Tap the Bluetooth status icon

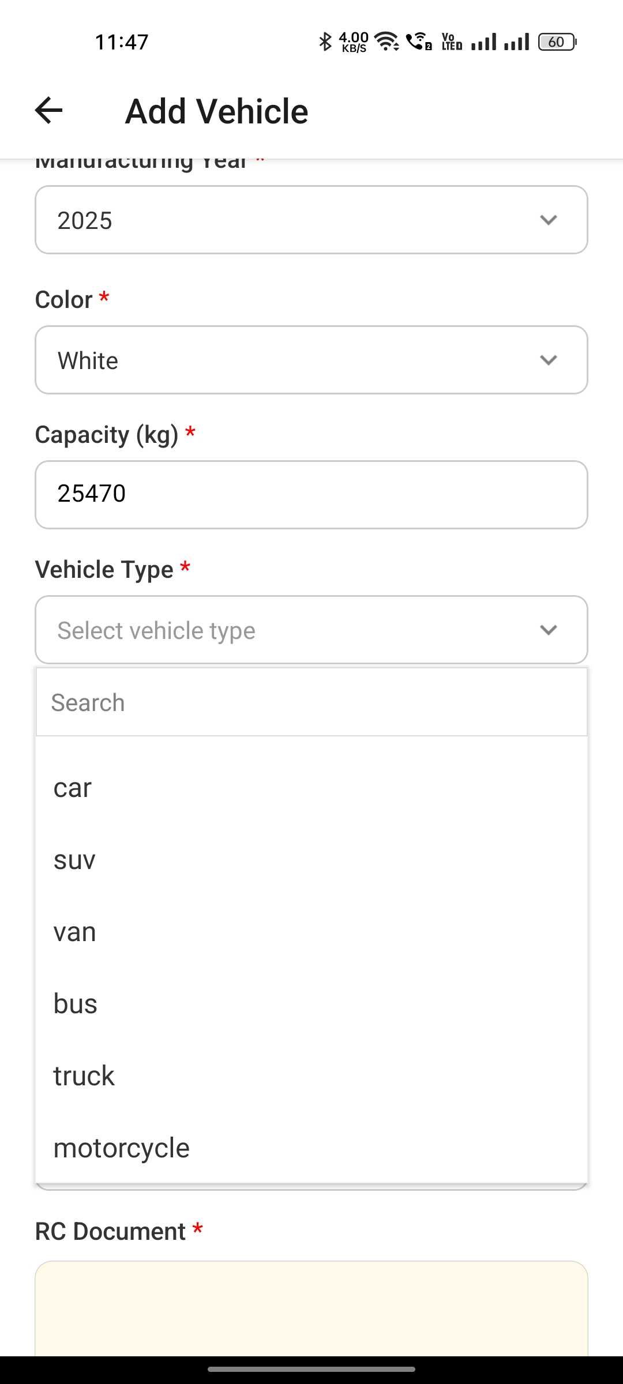pyautogui.click(x=325, y=42)
